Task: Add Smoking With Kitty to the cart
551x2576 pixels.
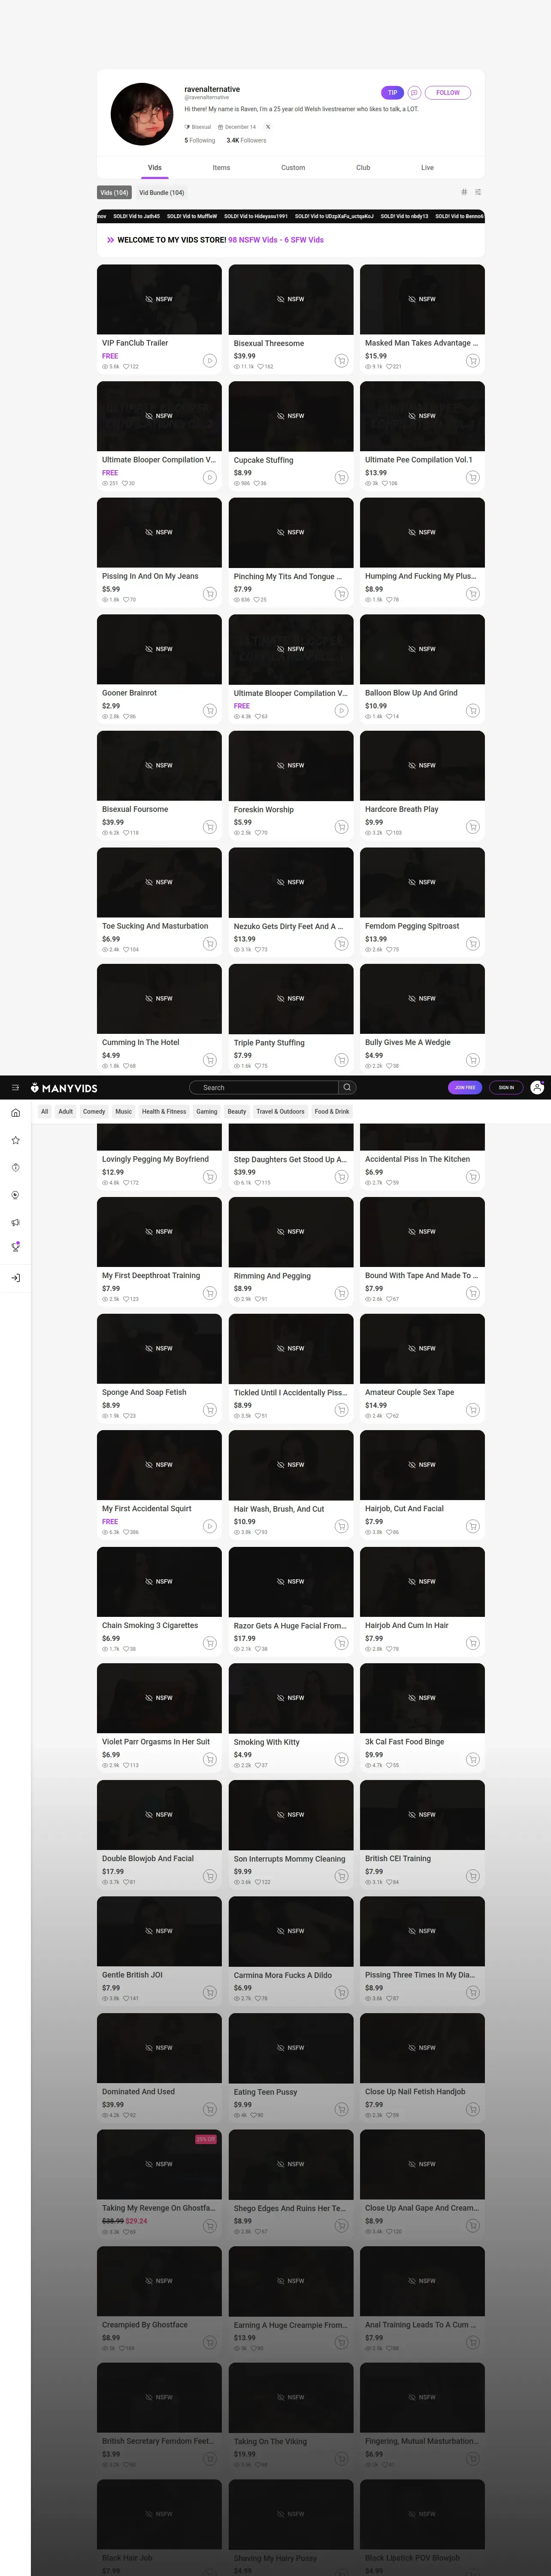Action: coord(341,1759)
